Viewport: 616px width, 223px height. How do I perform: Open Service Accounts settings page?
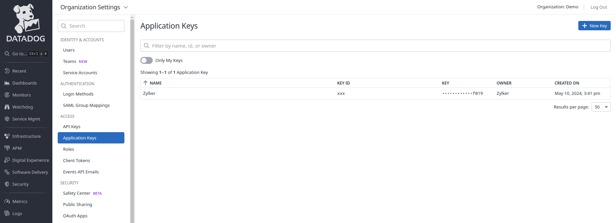[80, 73]
